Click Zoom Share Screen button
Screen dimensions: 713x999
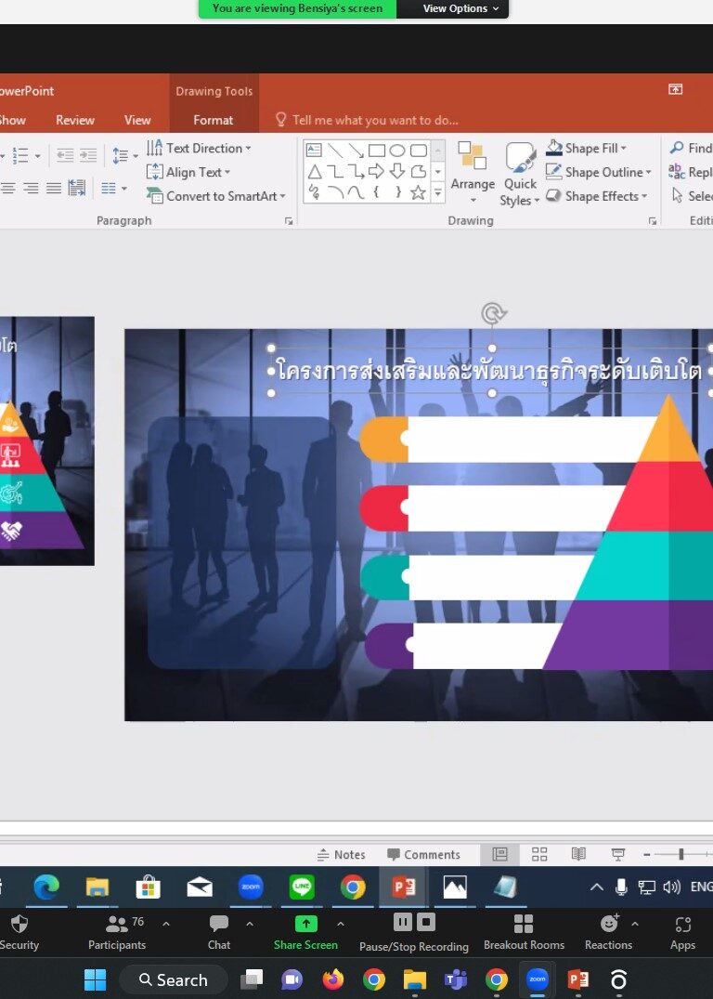click(305, 933)
